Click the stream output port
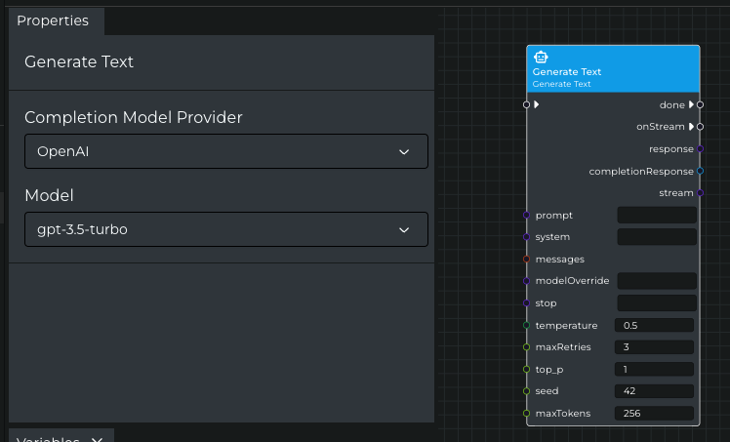Screen dimensions: 730x442 point(701,193)
